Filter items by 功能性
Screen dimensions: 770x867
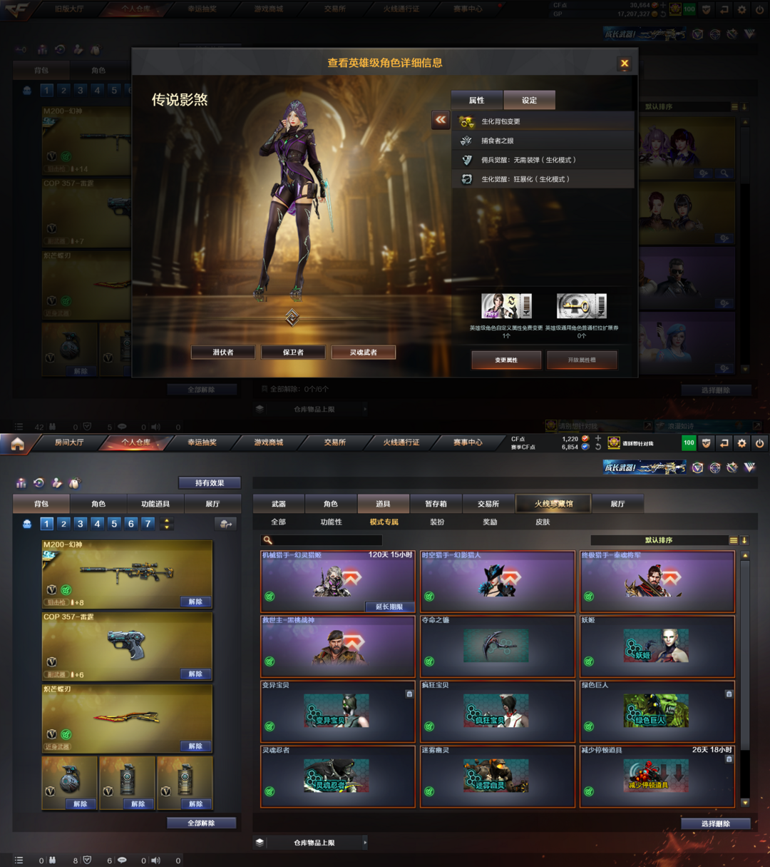click(x=332, y=522)
